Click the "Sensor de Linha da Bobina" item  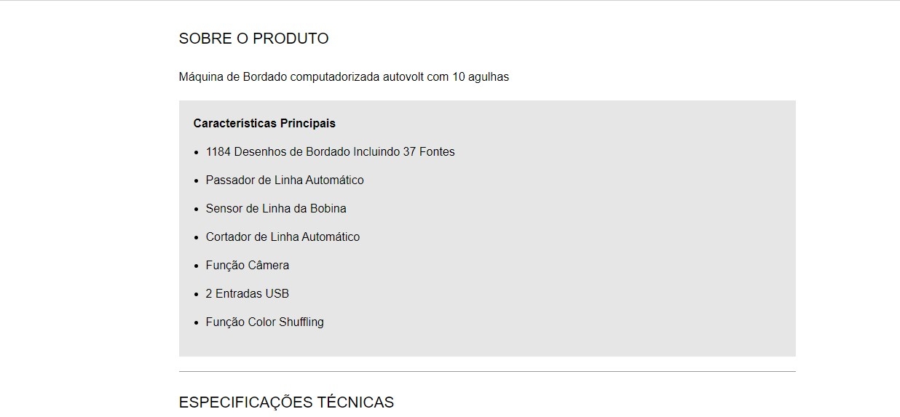(276, 209)
